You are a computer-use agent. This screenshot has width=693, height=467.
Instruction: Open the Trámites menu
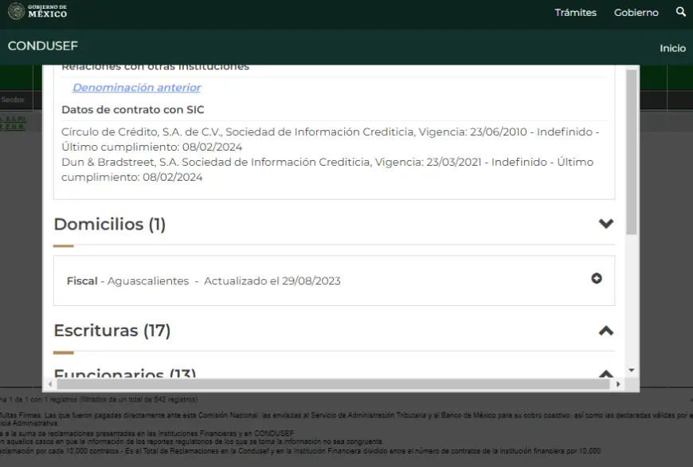coord(575,13)
